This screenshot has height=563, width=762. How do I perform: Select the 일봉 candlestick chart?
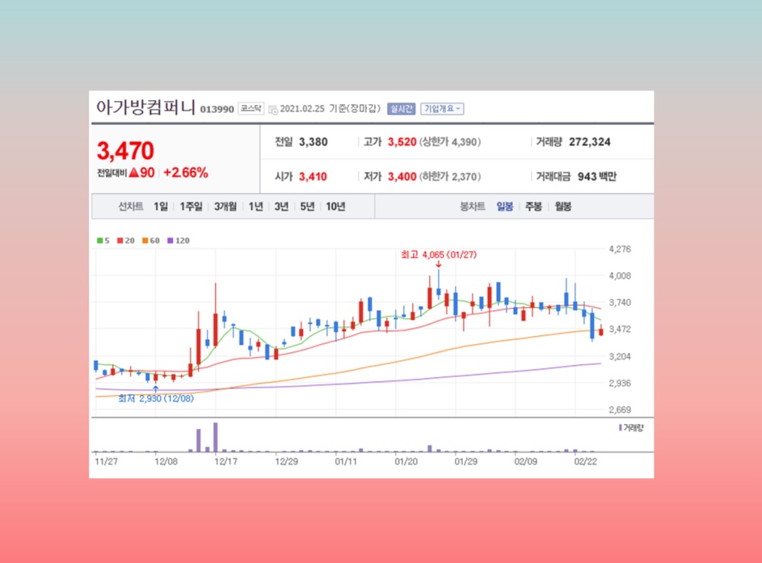pos(505,207)
